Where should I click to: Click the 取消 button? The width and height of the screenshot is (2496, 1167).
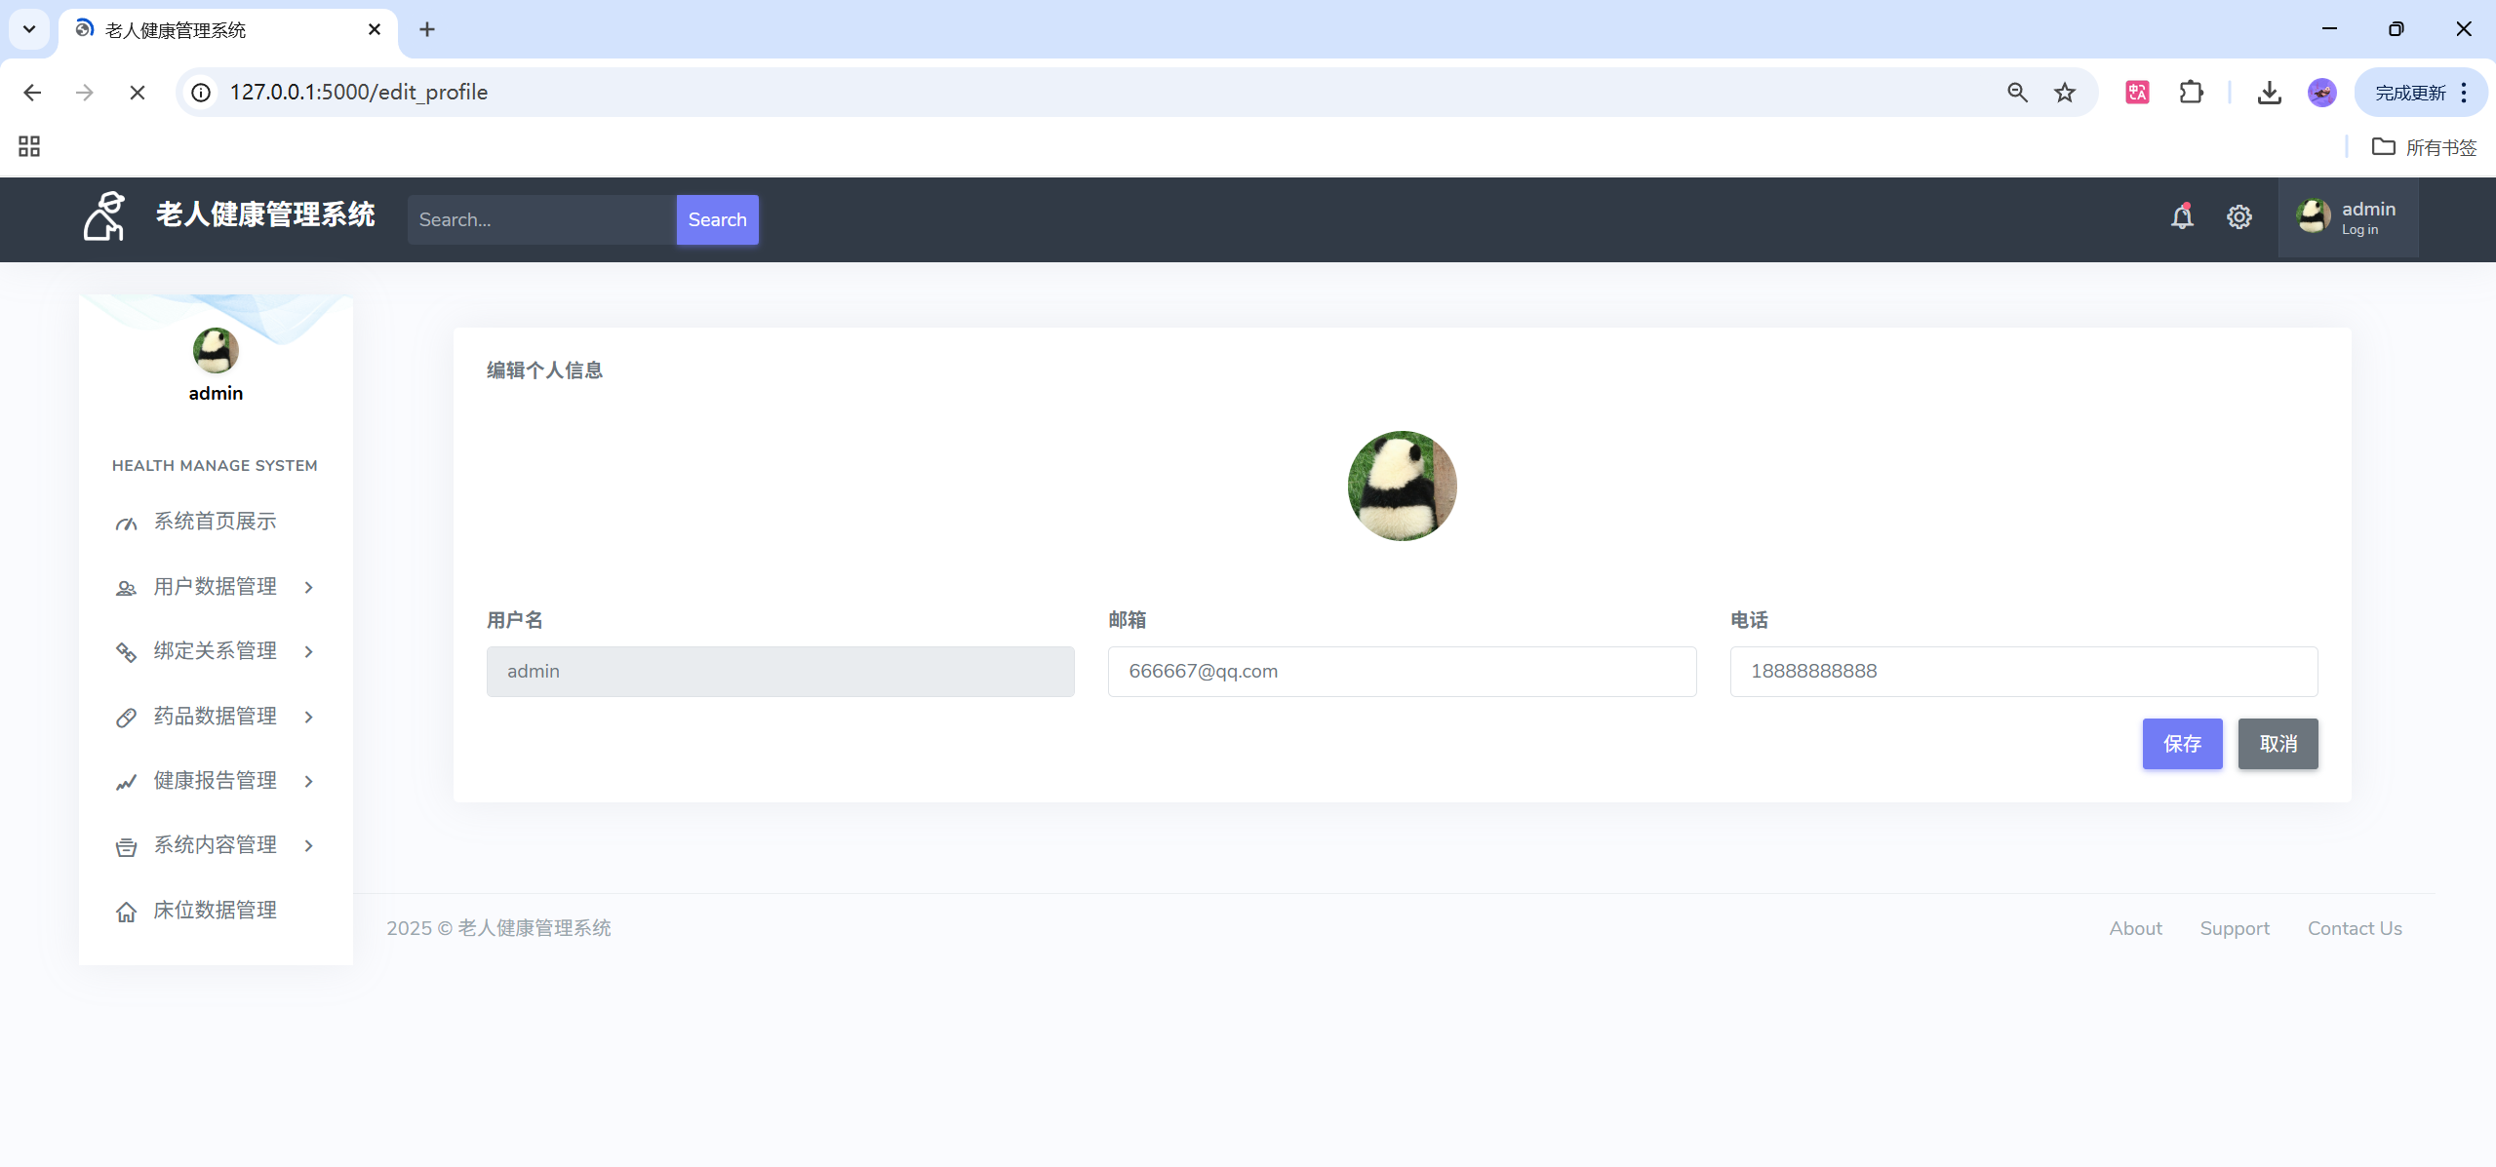[x=2278, y=744]
